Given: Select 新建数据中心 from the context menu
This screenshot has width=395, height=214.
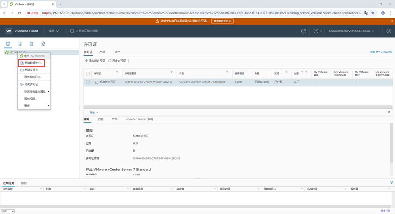Looking at the screenshot, I should pyautogui.click(x=33, y=63).
